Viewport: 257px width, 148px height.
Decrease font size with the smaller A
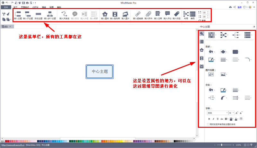click(x=241, y=113)
